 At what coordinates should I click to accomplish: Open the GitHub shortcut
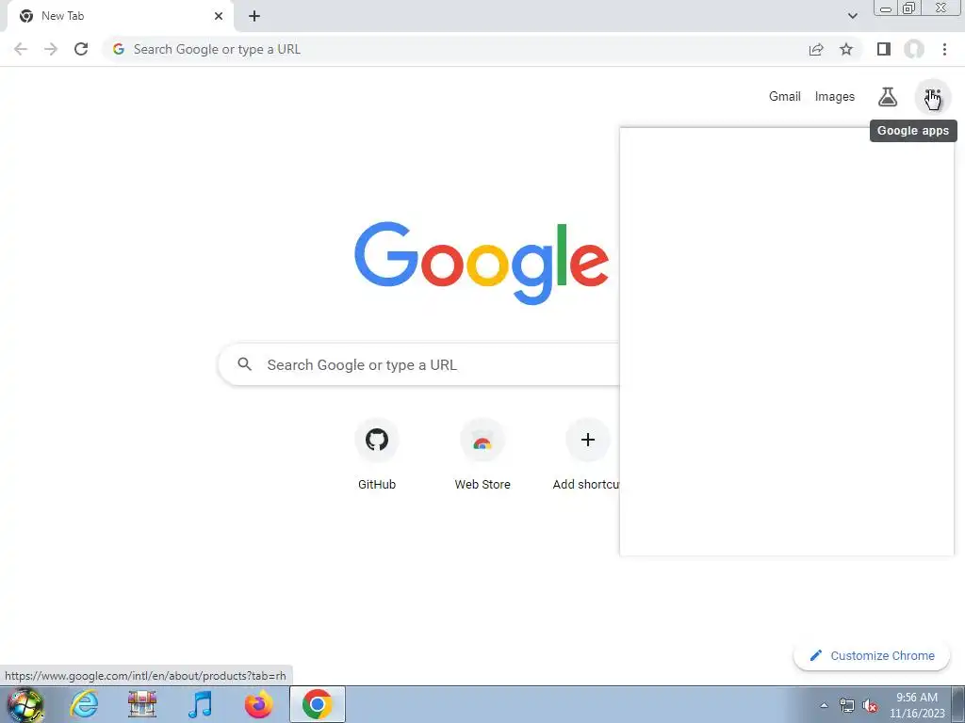click(x=377, y=455)
